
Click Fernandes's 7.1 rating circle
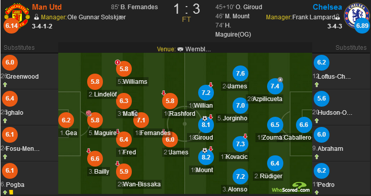click(141, 120)
